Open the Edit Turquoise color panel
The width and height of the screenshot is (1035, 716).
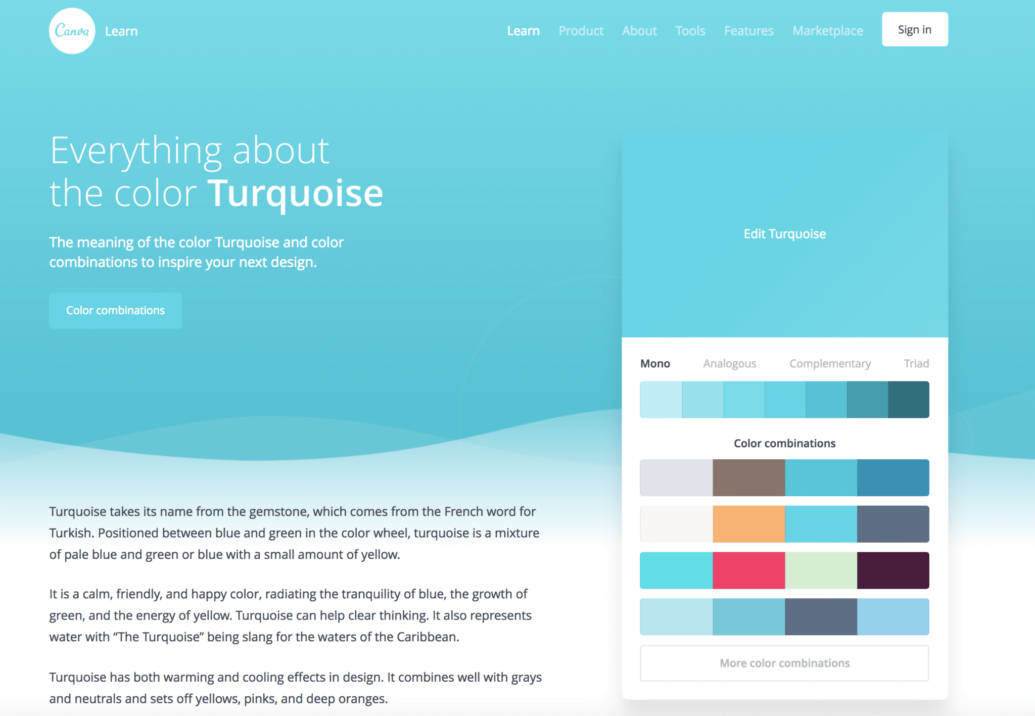[785, 232]
